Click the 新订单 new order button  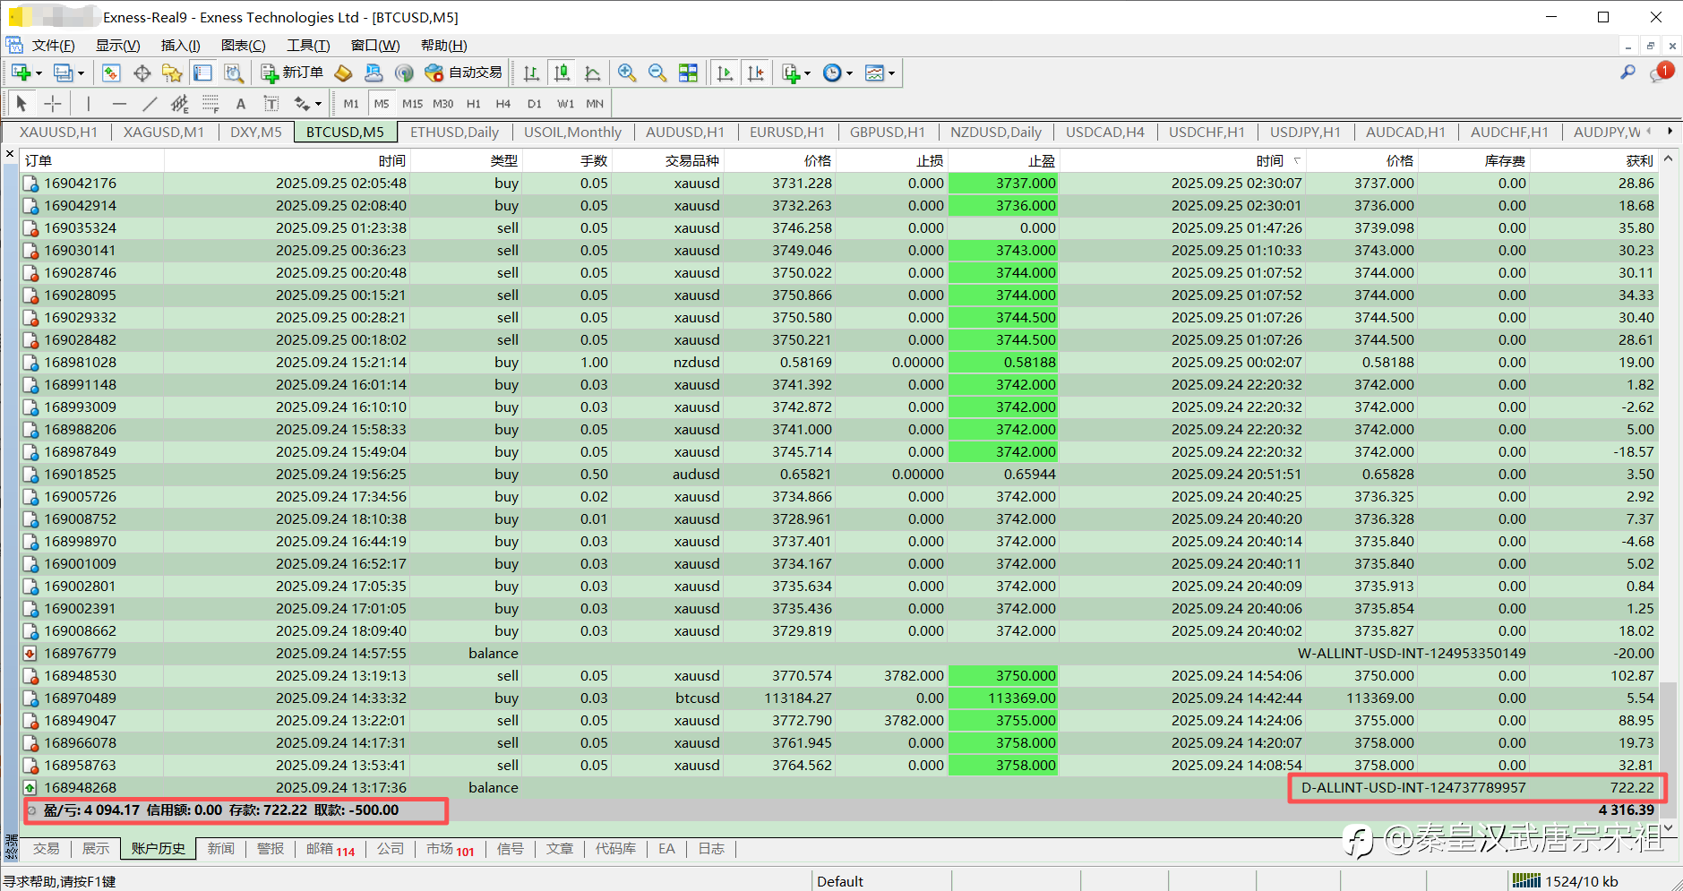[x=292, y=73]
